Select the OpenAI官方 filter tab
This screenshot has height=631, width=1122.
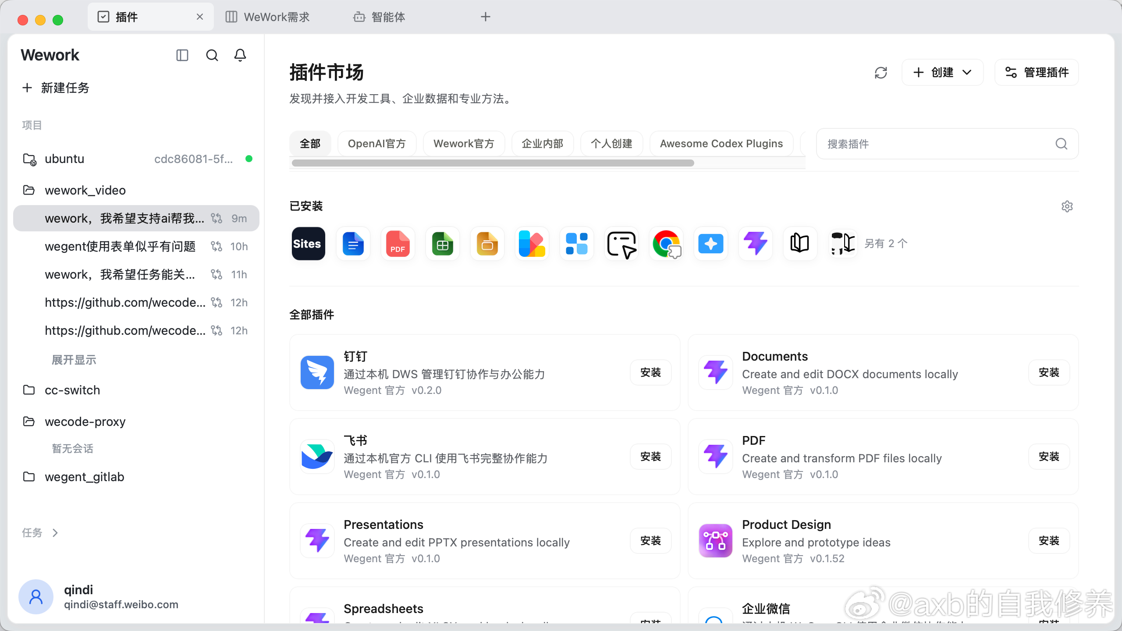coord(377,144)
